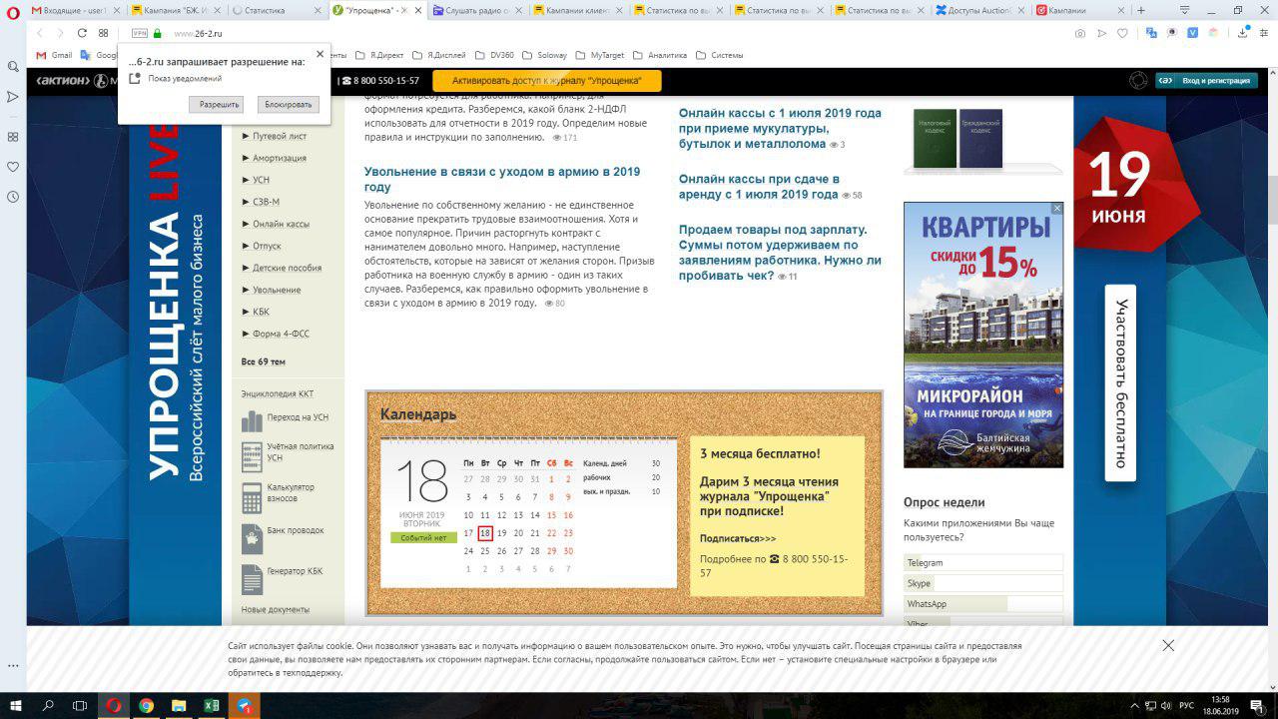Viewport: 1278px width, 719px height.
Task: Open Путевой лист topic
Action: pos(280,136)
